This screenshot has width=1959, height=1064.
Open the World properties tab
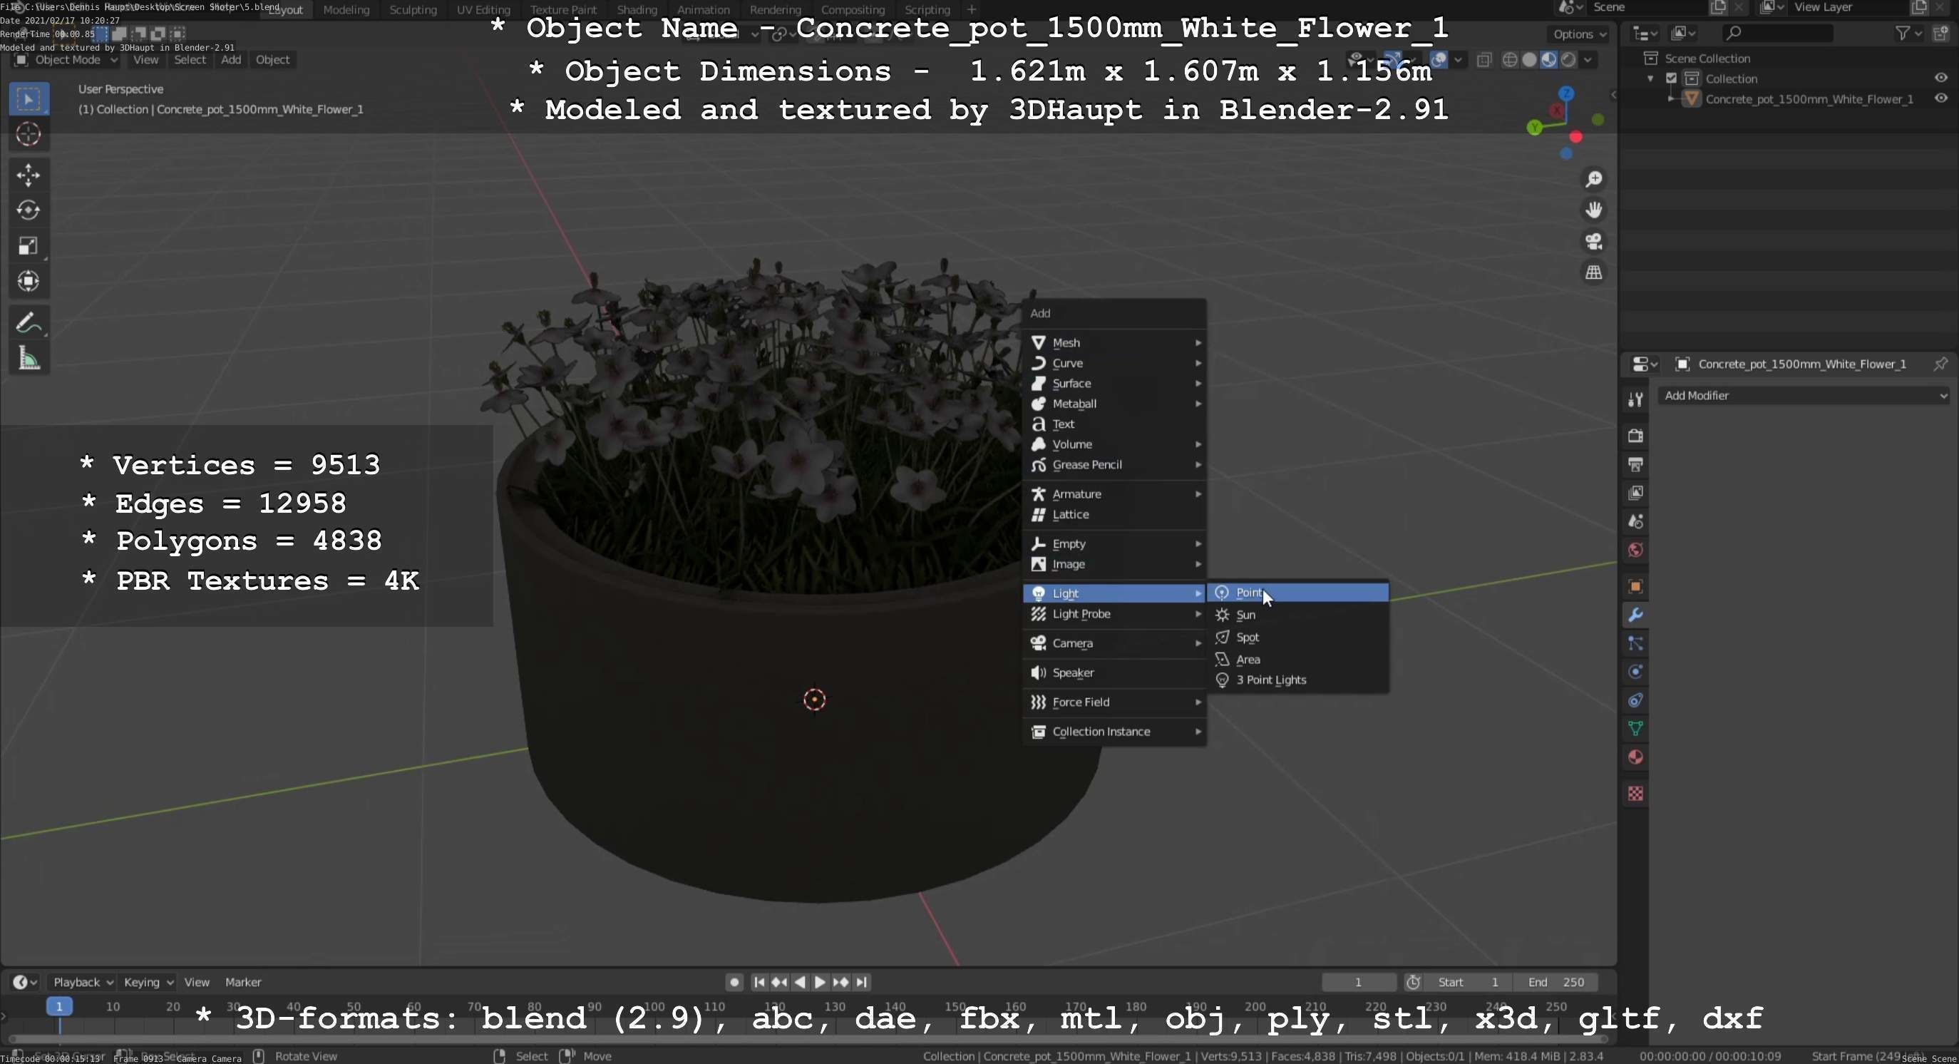(1635, 550)
